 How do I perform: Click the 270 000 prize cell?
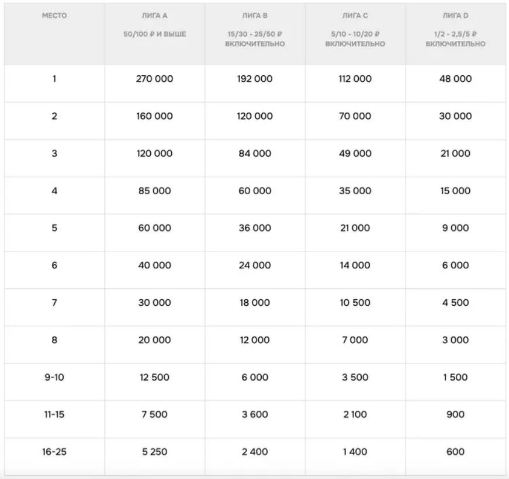[x=155, y=79]
